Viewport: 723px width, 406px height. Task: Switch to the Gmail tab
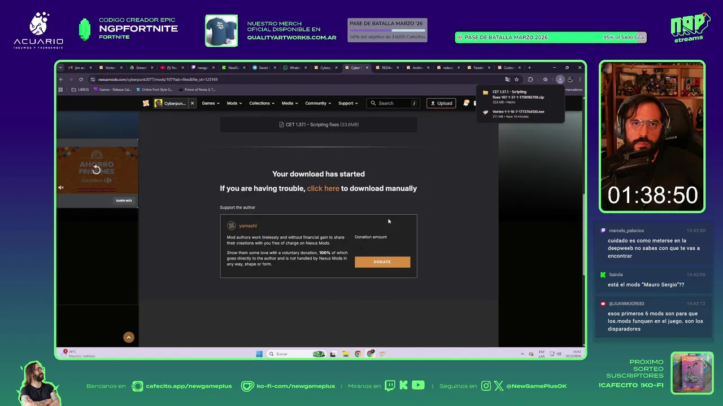[x=79, y=68]
